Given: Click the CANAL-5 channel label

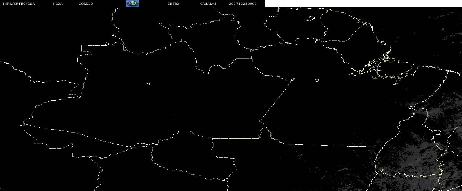Looking at the screenshot, I should pyautogui.click(x=208, y=4).
